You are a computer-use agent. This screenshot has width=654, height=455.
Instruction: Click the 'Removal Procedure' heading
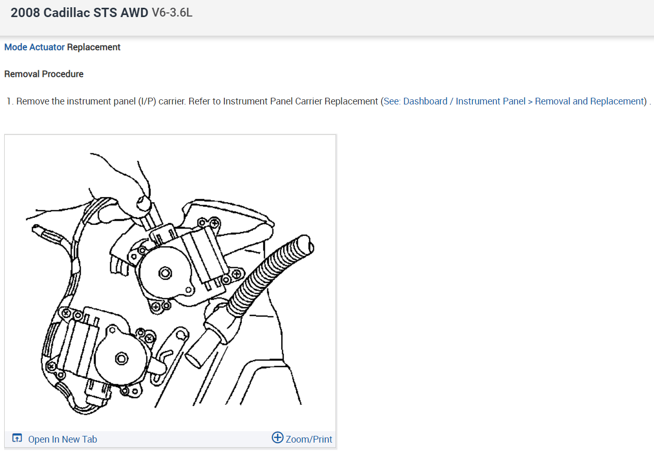(x=44, y=74)
